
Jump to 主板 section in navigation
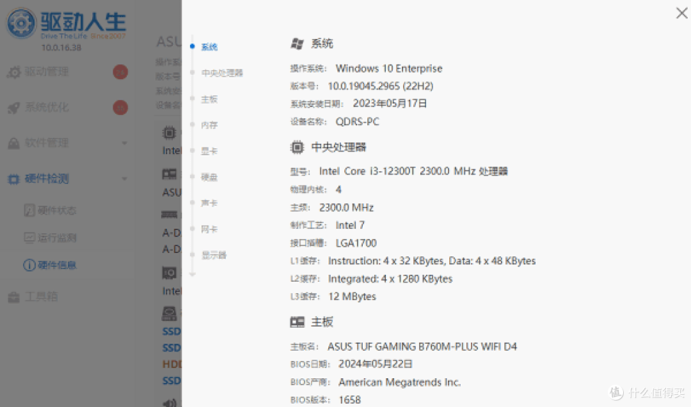209,99
